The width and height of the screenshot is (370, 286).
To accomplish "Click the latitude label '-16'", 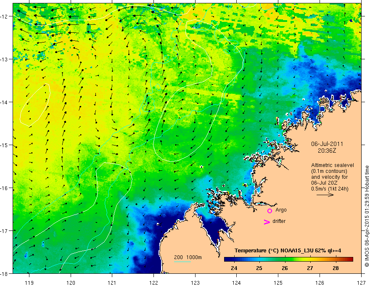I will (5, 188).
